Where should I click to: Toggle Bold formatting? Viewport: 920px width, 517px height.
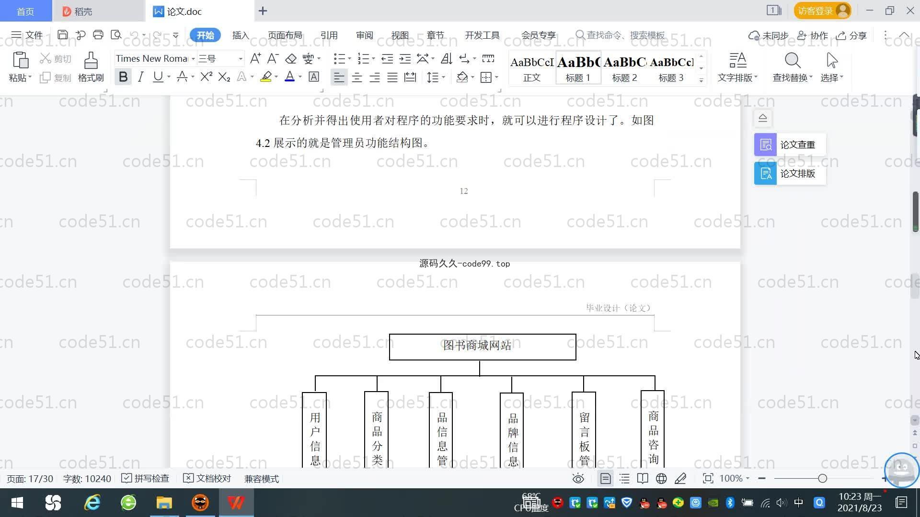pyautogui.click(x=123, y=77)
